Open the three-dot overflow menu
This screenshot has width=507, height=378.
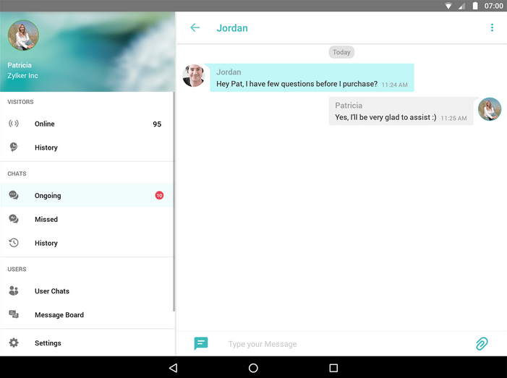click(x=492, y=27)
